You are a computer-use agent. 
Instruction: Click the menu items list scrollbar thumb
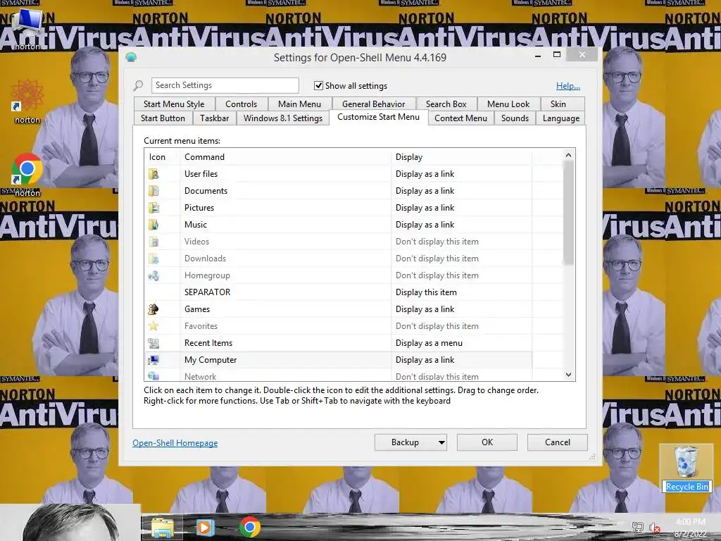coord(568,213)
